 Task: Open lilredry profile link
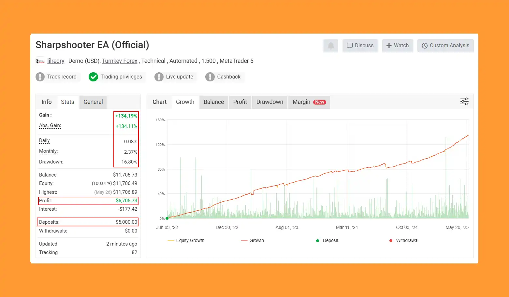pos(56,61)
